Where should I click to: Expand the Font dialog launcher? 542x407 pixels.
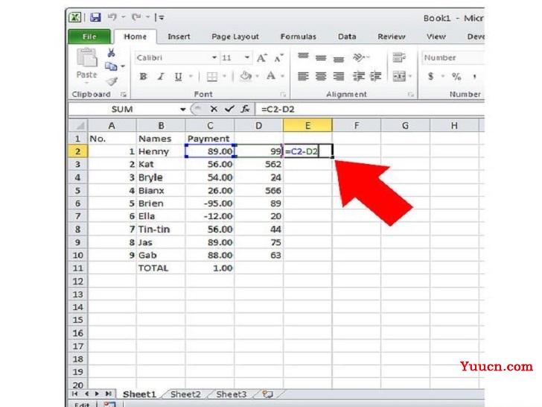tap(283, 95)
